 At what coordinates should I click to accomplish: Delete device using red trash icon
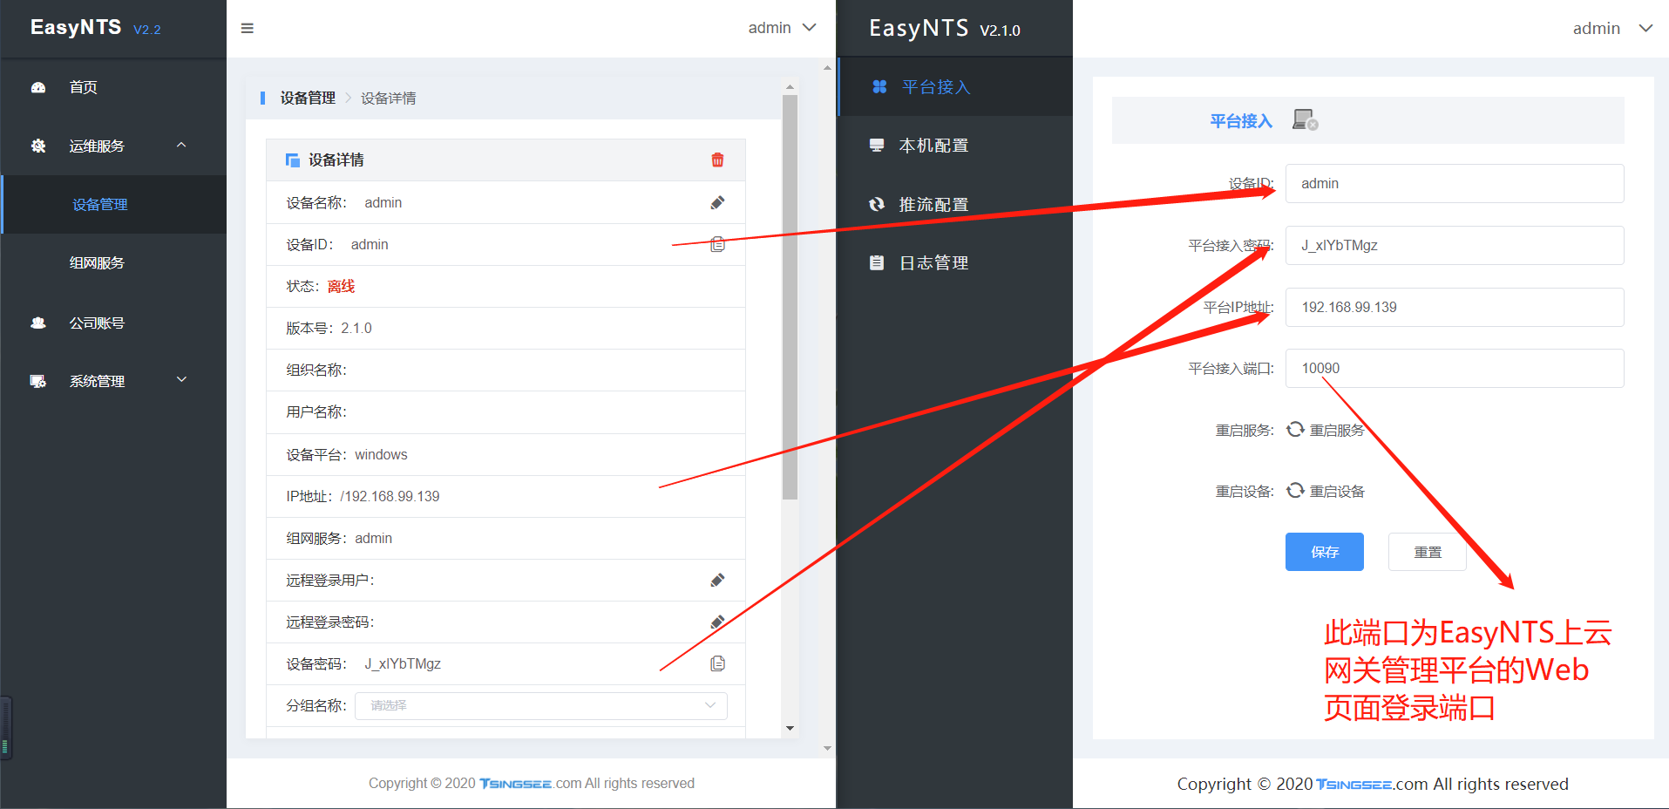[x=717, y=160]
